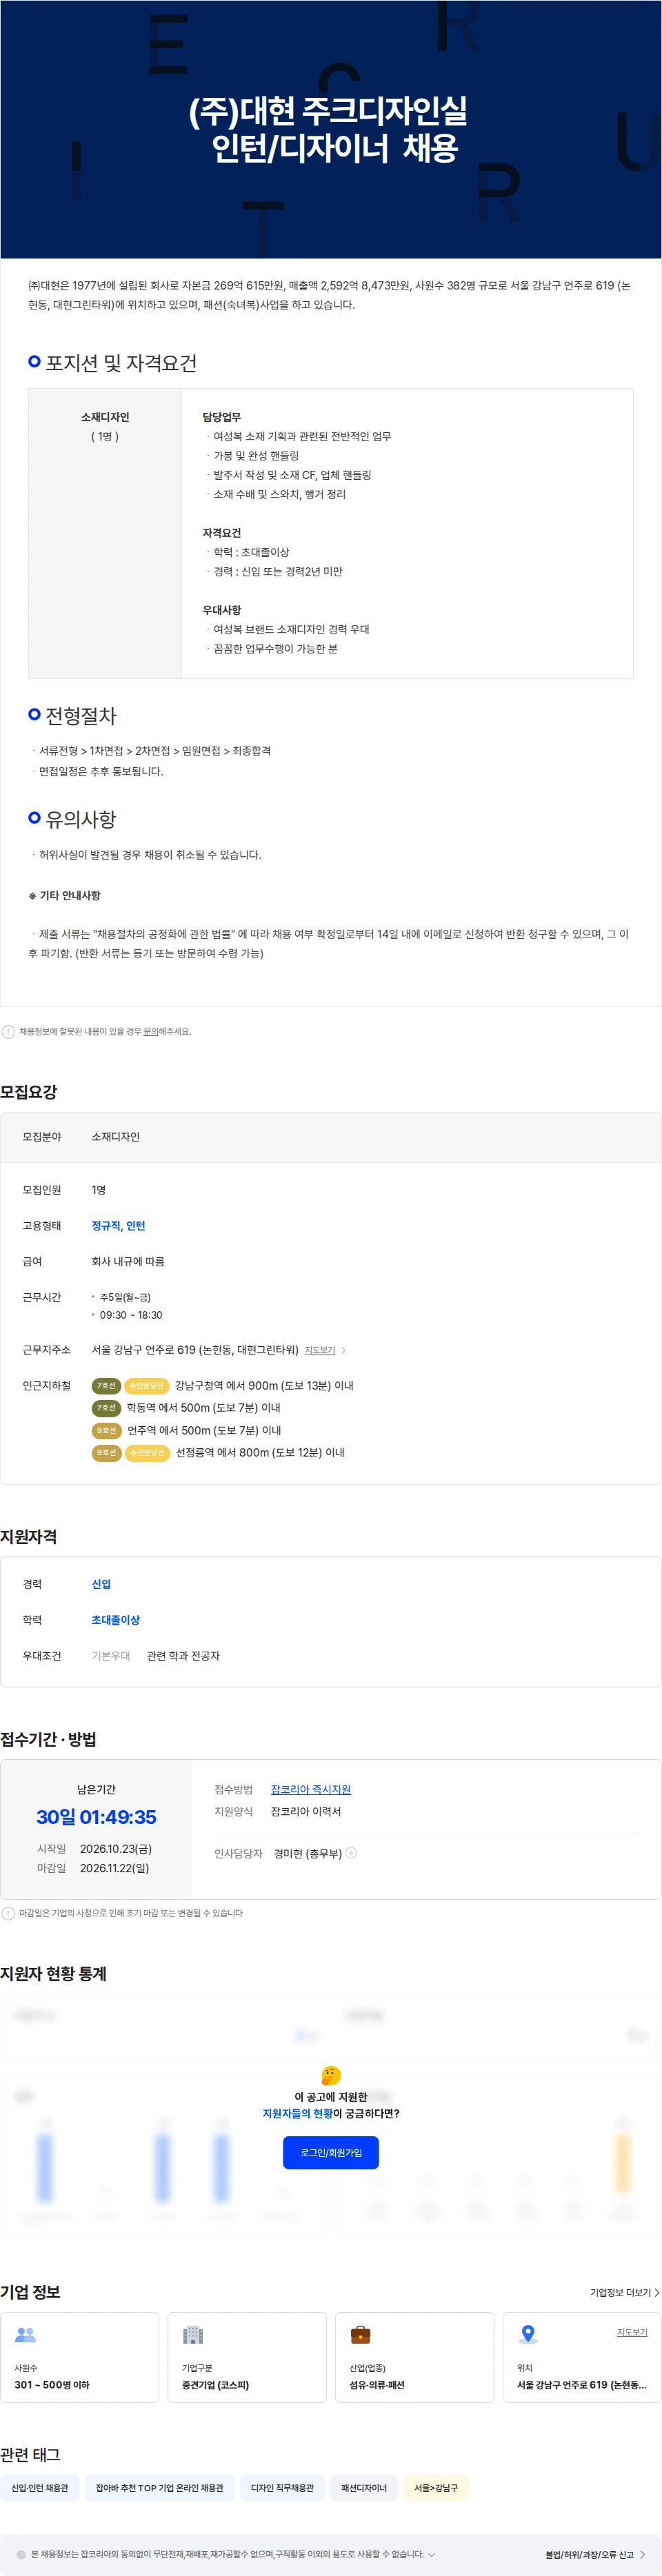Click 수인분당선 badge for 강남구청역
Screen dimensions: 662x2576
click(x=146, y=1385)
